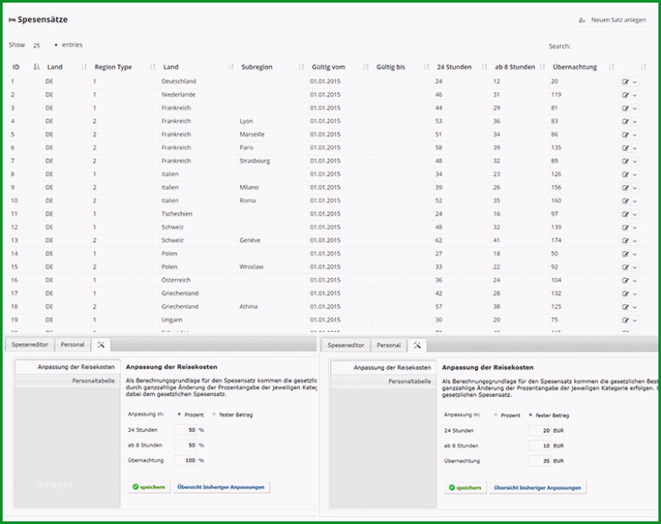
Task: Click Übernachtung percent field, left panel
Action: click(186, 461)
